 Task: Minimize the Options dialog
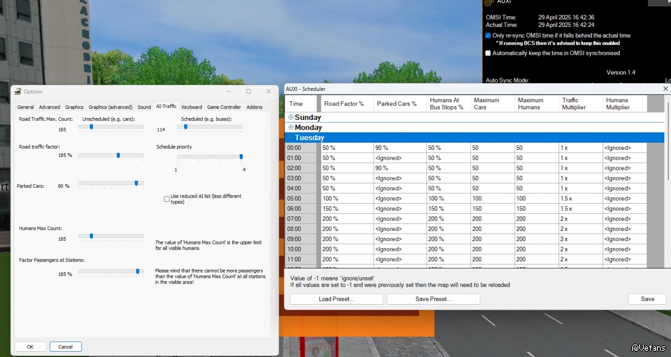228,91
